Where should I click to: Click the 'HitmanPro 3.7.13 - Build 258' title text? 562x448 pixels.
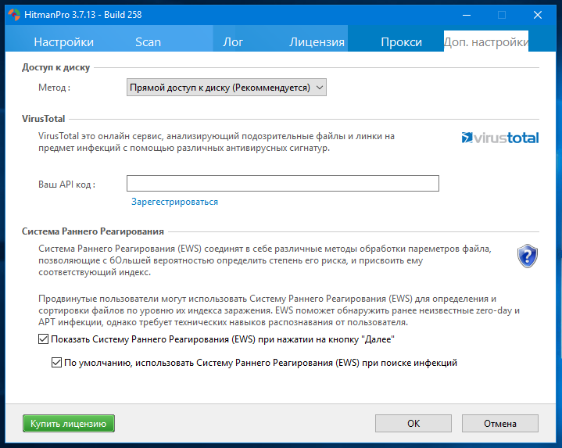(x=83, y=15)
